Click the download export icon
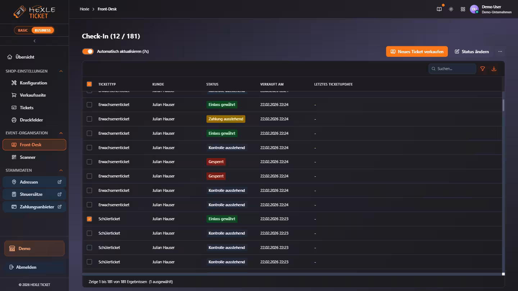518x291 pixels. coord(494,69)
